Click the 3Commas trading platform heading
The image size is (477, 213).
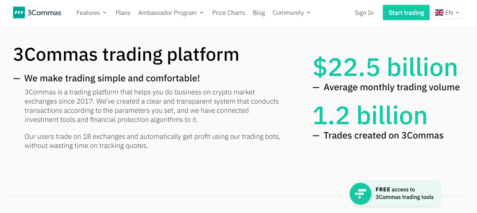(126, 54)
